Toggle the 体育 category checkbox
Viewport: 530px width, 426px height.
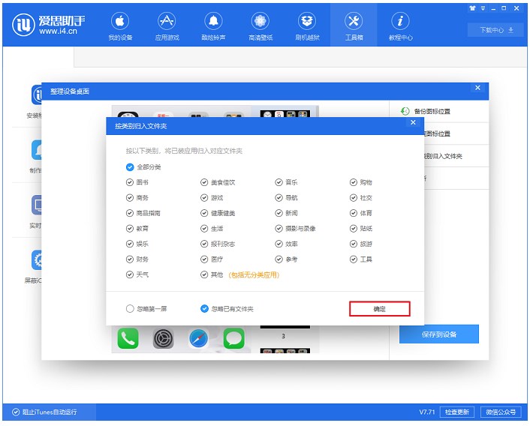click(354, 213)
